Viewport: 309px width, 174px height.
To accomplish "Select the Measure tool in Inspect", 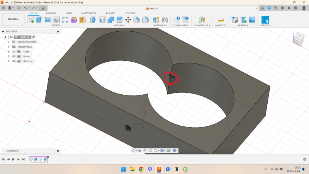I will (221, 20).
